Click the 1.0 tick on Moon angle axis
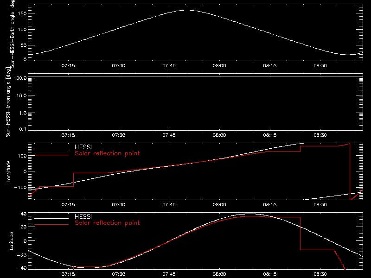 click(x=23, y=113)
